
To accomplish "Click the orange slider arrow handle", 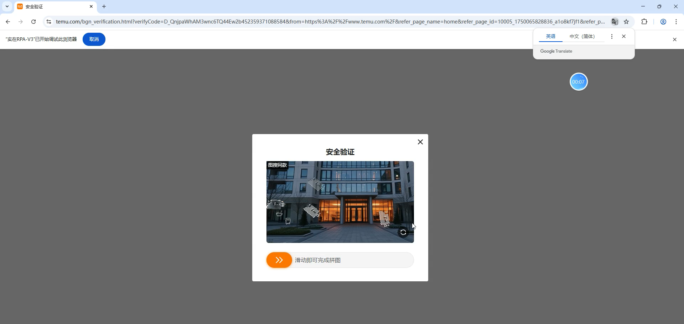I will (279, 260).
